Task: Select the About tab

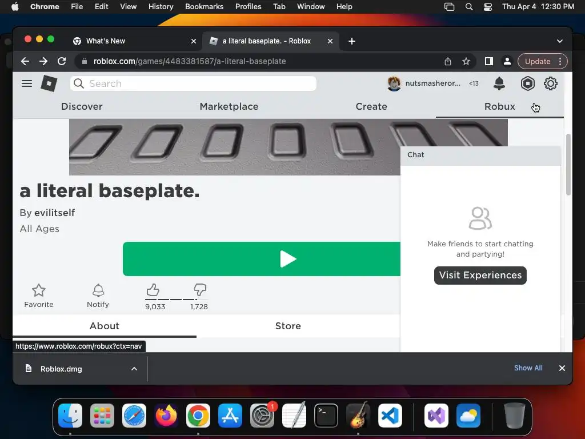Action: (105, 326)
